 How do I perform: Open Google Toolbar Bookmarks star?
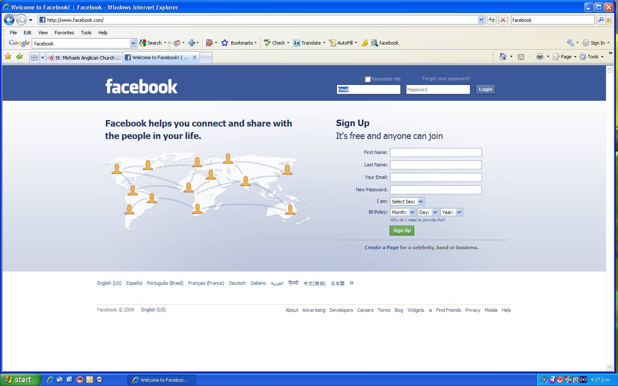pos(239,43)
